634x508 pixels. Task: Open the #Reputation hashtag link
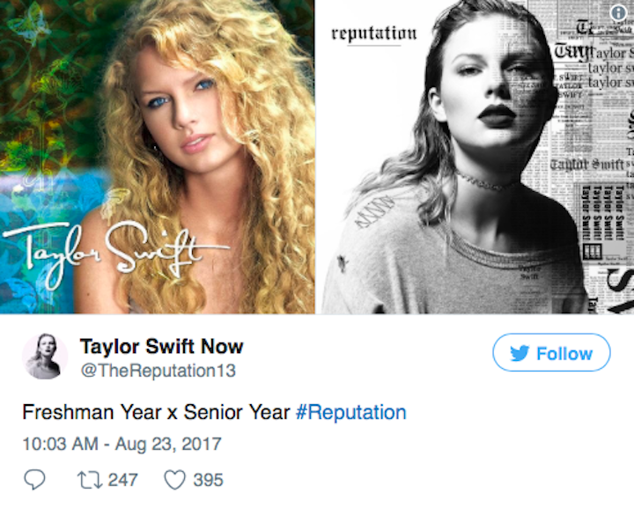pyautogui.click(x=350, y=412)
